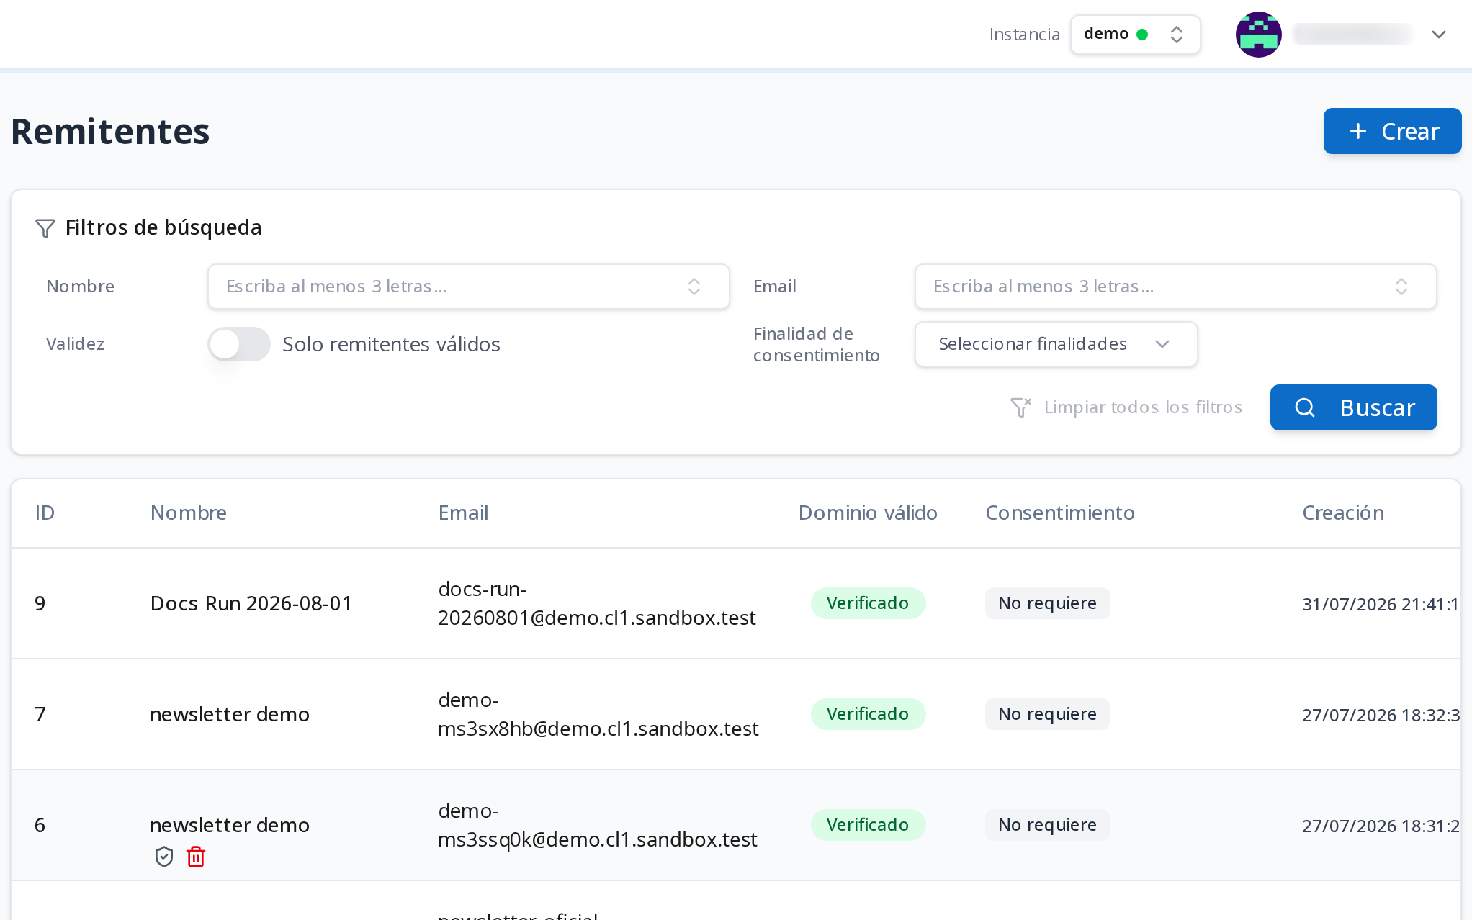Click the funnel icon beside Filtros de búsqueda
1472x920 pixels.
(45, 228)
